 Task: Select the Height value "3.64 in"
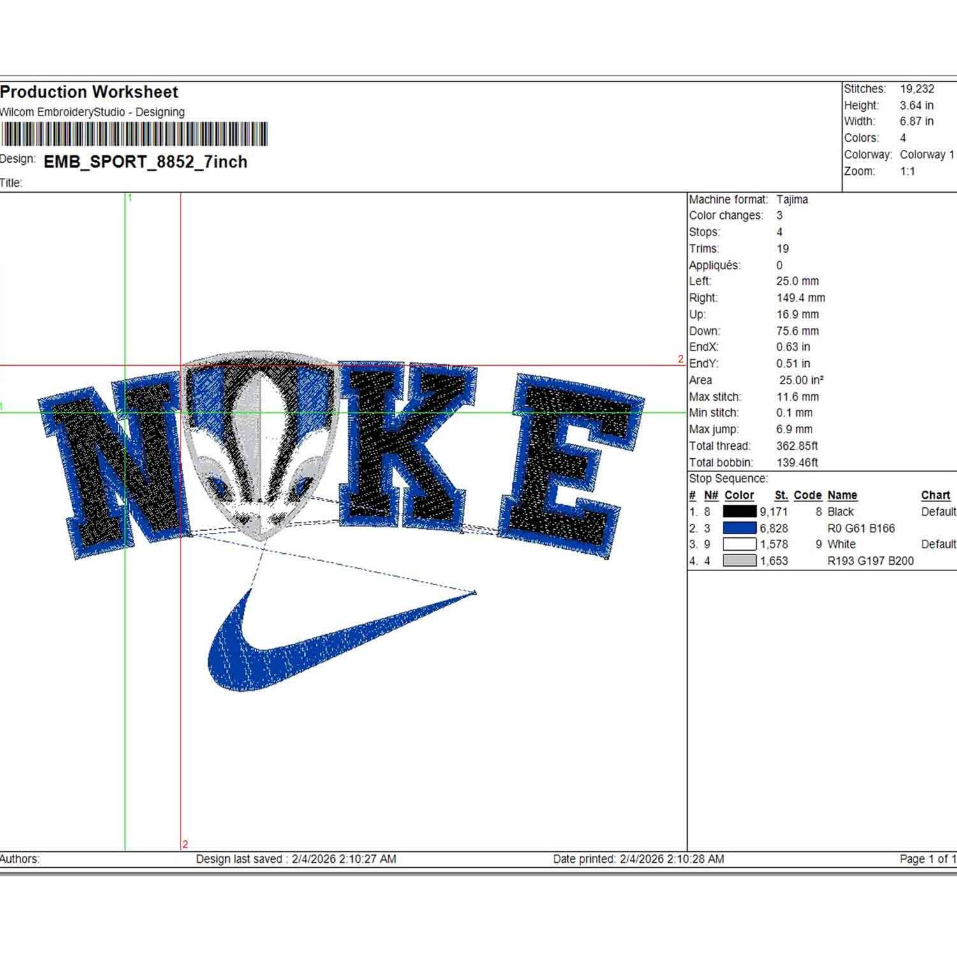(917, 105)
